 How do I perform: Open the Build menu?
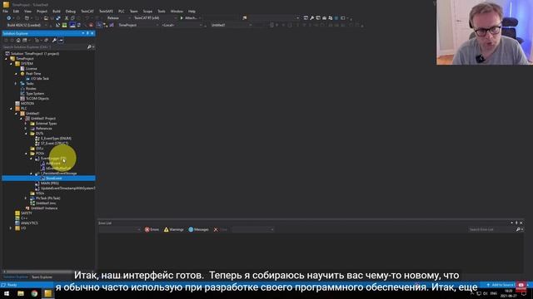[57, 11]
